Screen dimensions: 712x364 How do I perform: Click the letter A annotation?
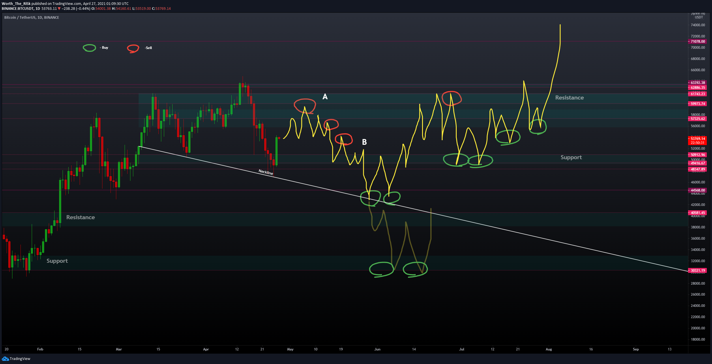[325, 97]
